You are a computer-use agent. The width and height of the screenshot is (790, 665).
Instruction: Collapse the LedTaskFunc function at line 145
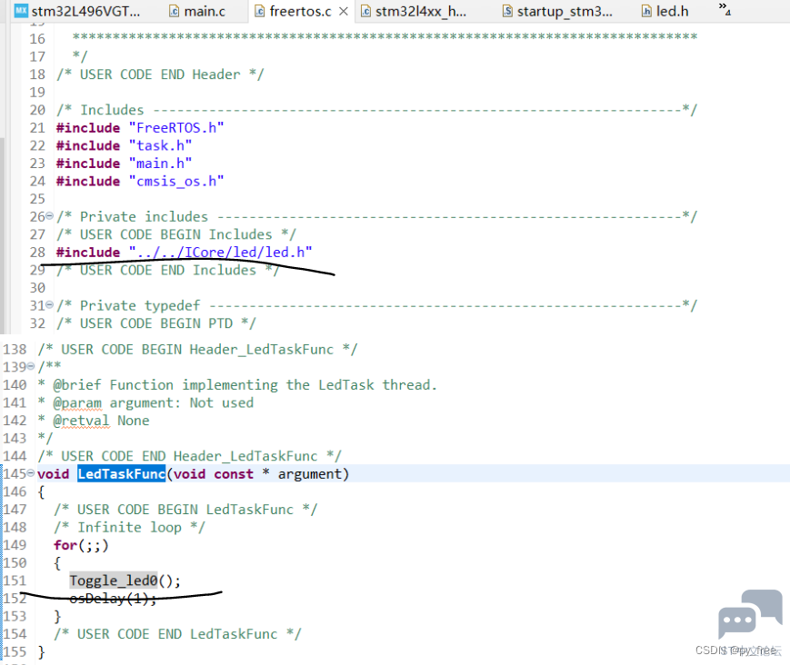31,474
